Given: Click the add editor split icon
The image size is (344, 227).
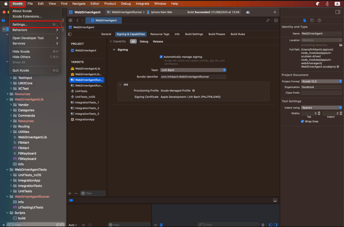Looking at the screenshot, I should pyautogui.click(x=276, y=20).
